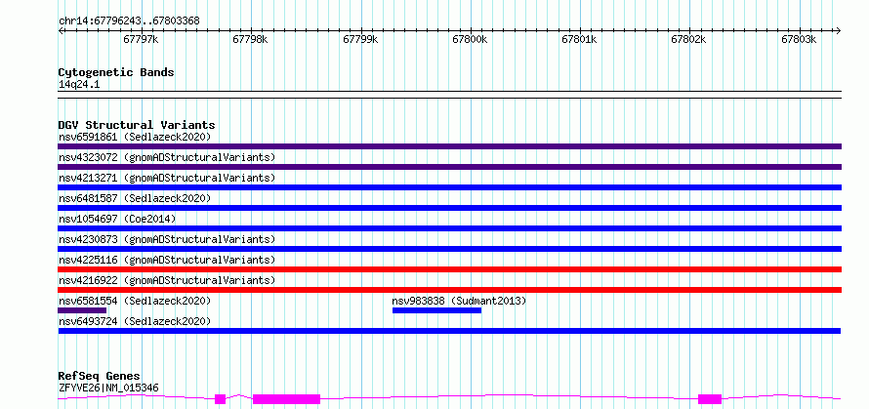Click the red nsv4225116 variant bar

coord(449,269)
